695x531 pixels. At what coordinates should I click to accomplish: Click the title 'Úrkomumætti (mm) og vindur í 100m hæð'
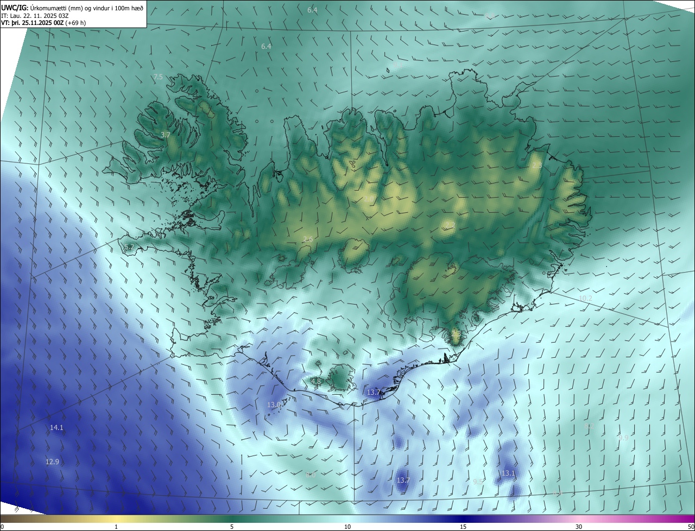87,8
